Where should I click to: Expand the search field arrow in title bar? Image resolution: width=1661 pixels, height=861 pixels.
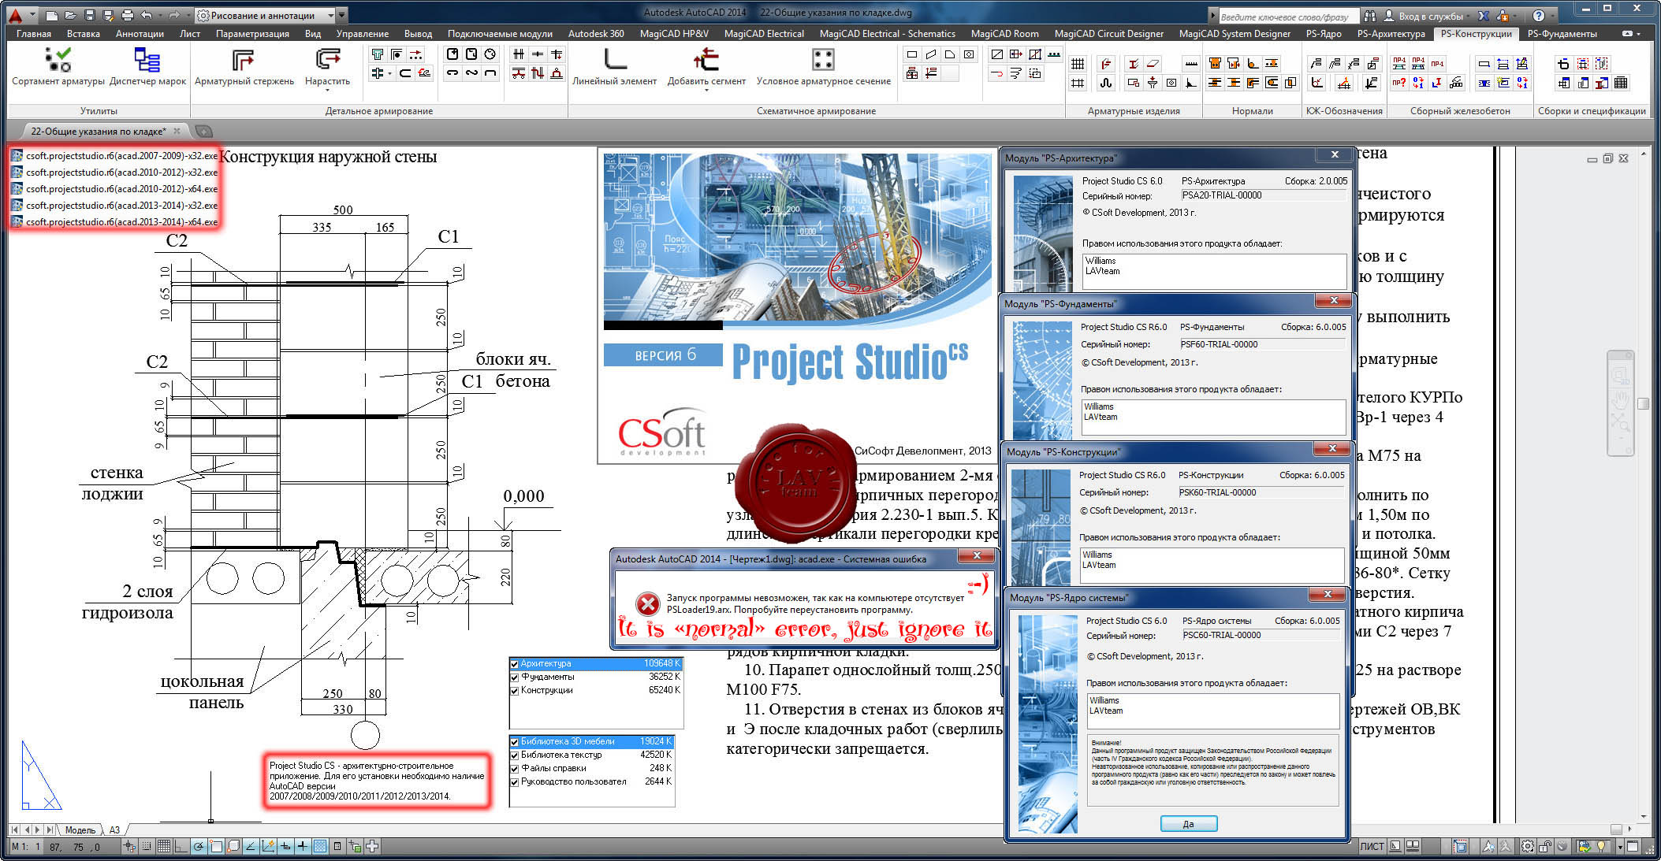[1212, 15]
